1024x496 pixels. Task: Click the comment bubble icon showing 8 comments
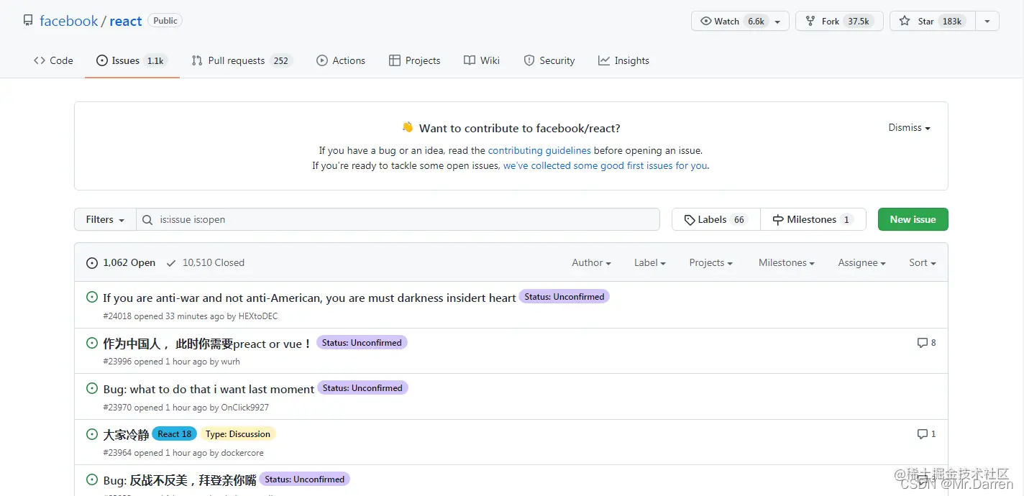[x=922, y=343]
